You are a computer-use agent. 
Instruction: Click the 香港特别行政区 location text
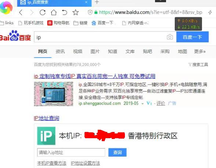153,136
